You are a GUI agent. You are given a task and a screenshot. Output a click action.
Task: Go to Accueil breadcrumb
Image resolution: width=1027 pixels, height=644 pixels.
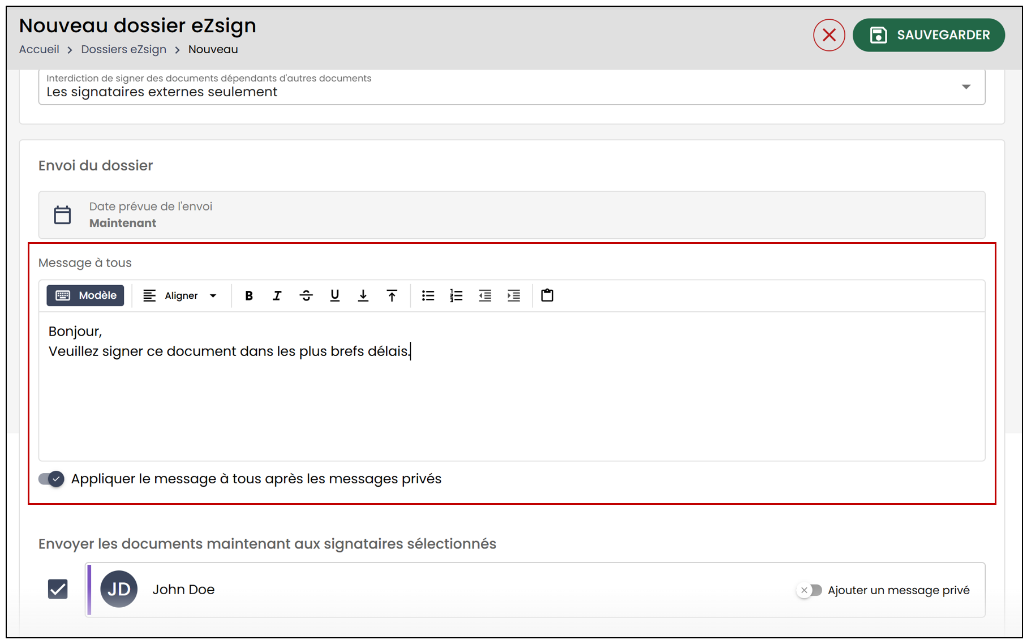pos(39,49)
